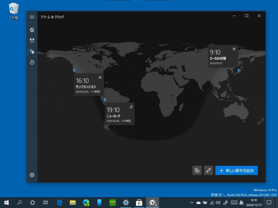Minimize the Alarms & Clock window

[234, 16]
